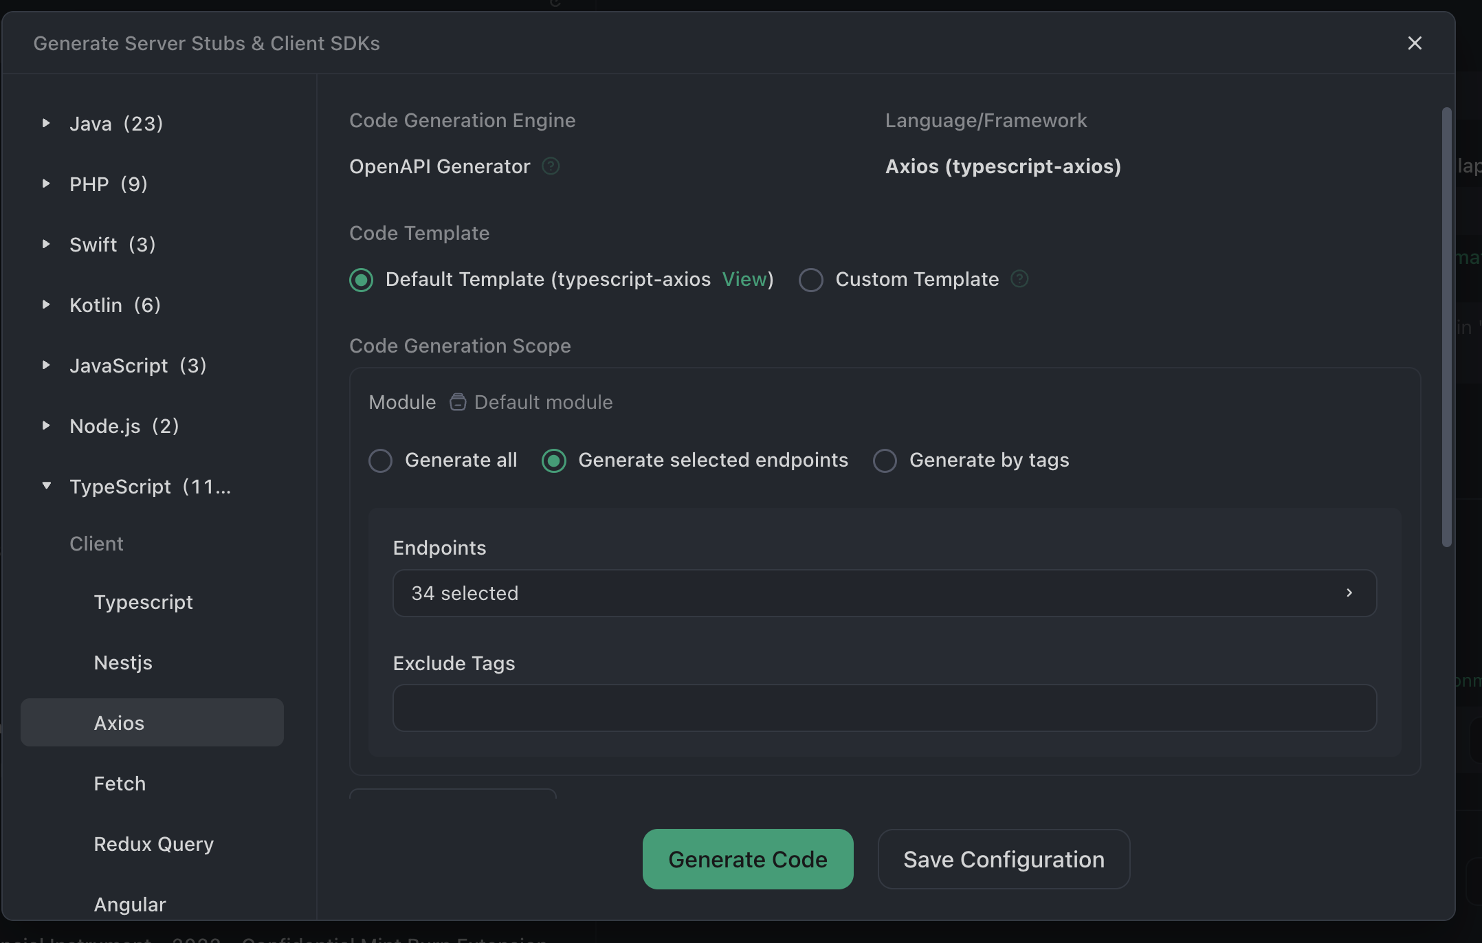Image resolution: width=1482 pixels, height=943 pixels.
Task: Select the Custom Template radio button
Action: click(x=811, y=280)
